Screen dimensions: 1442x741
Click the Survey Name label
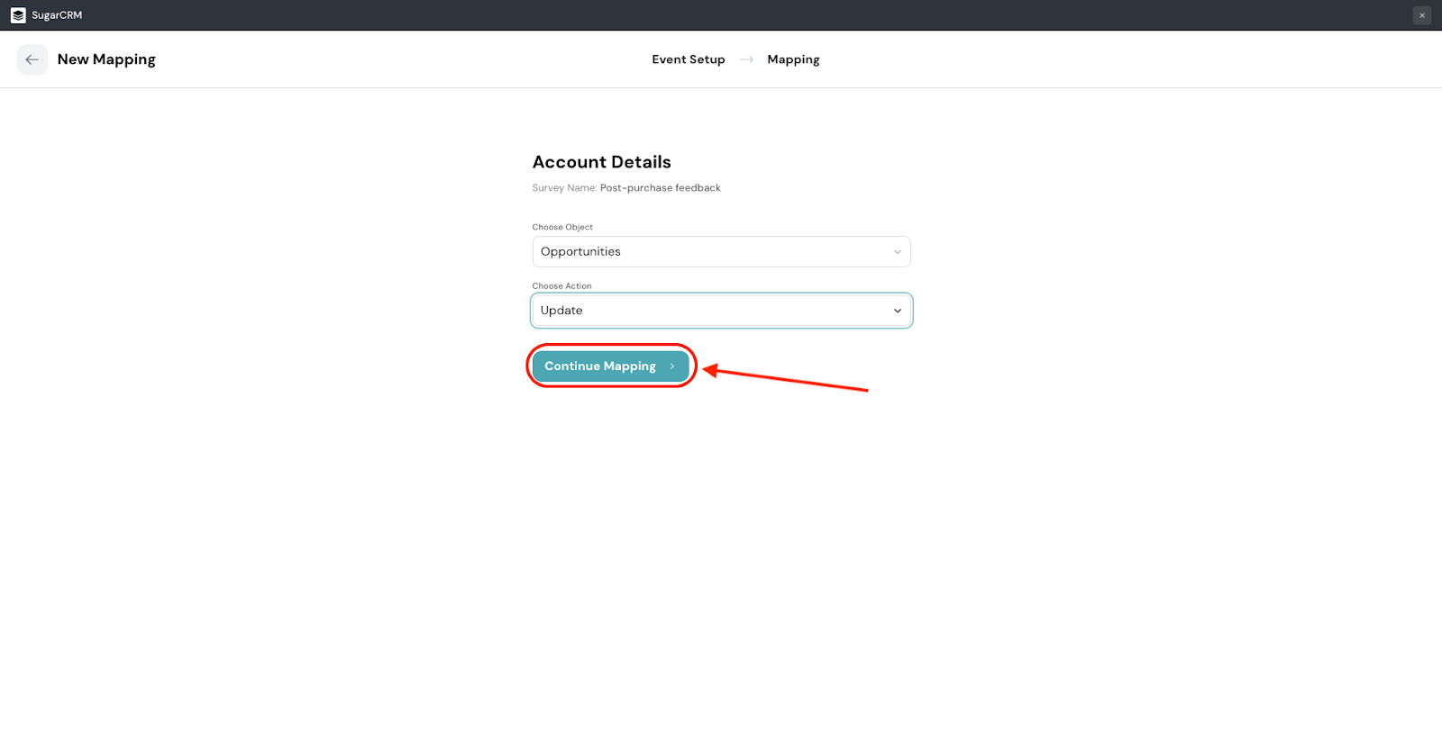point(564,188)
